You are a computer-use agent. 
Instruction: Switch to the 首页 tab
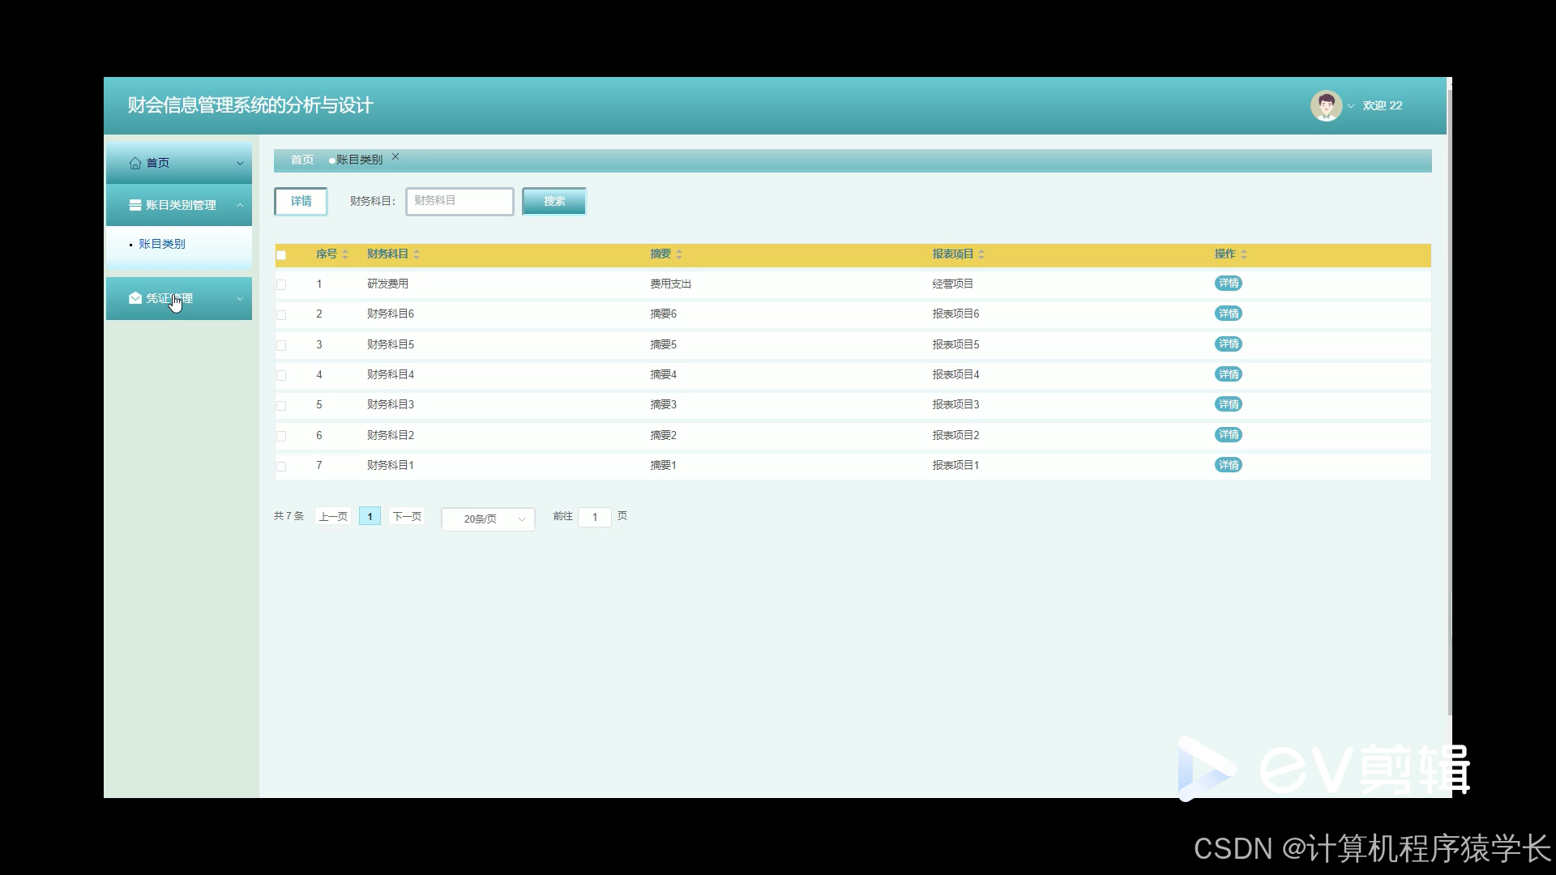[x=301, y=160]
